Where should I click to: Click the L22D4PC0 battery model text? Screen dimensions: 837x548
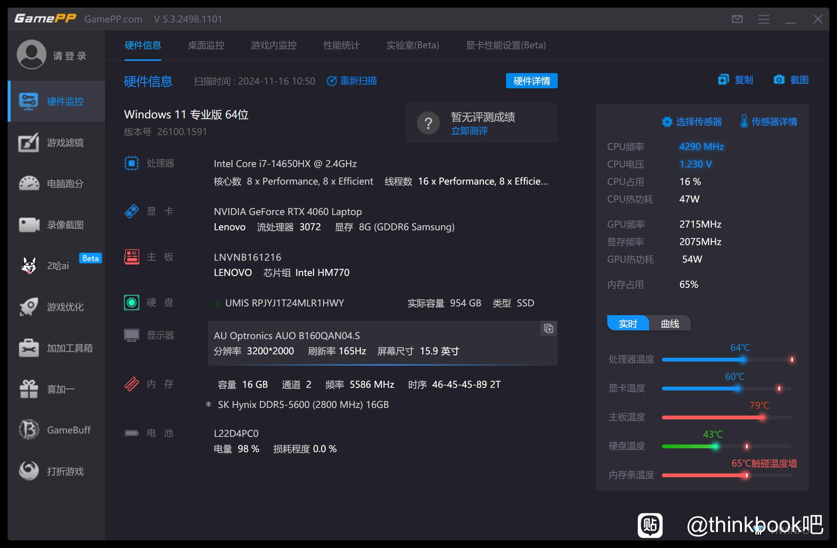(x=236, y=433)
